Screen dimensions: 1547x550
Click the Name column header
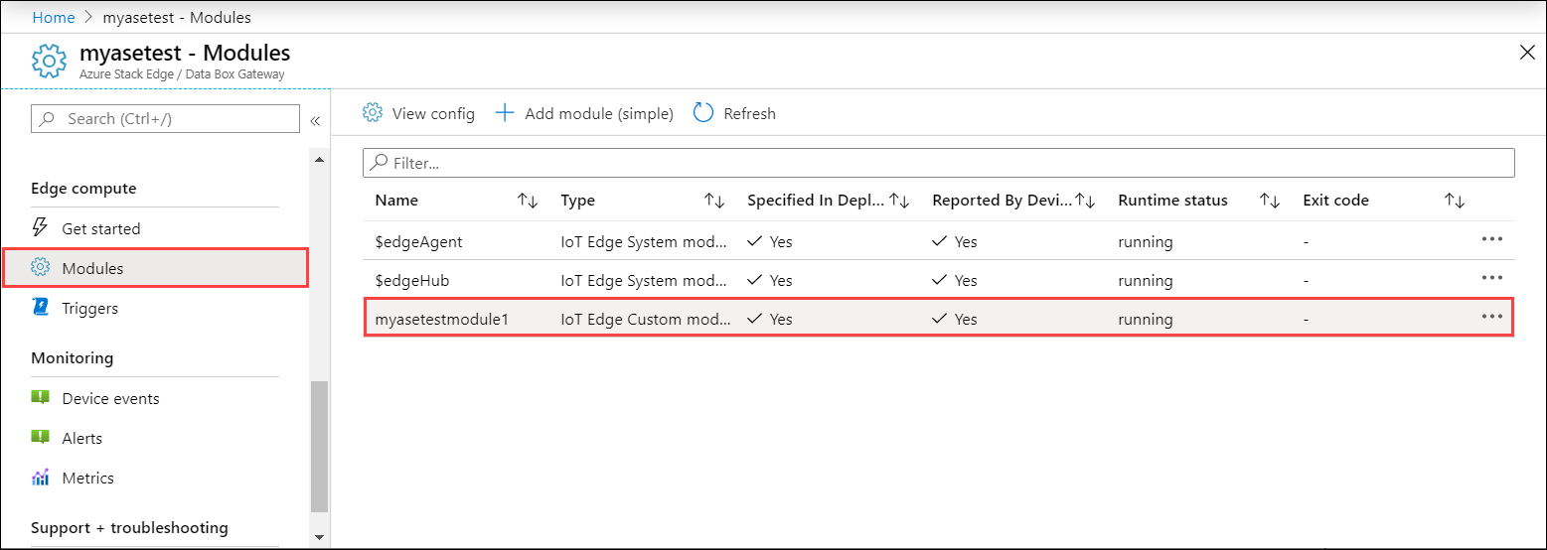coord(396,201)
